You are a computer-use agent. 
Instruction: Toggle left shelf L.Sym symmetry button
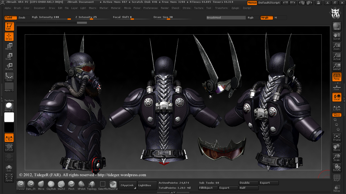pos(9,137)
